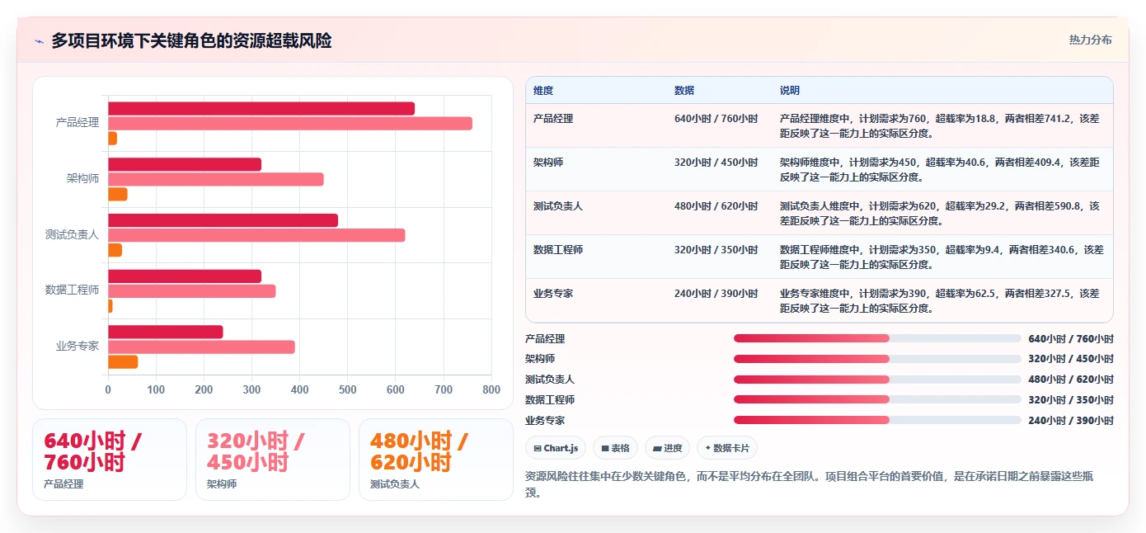This screenshot has width=1146, height=533.
Task: Click the 业务专家 orange chart bar
Action: (x=123, y=361)
